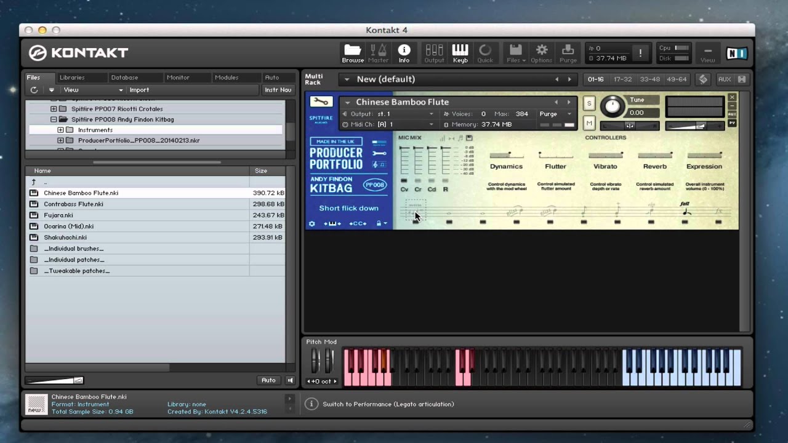Select rack page 33-48

click(x=649, y=79)
